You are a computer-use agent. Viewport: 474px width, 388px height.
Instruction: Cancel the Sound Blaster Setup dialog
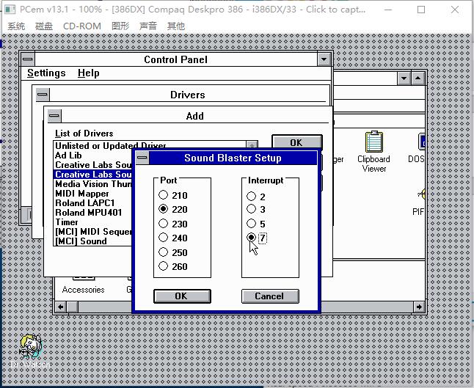[x=270, y=296]
